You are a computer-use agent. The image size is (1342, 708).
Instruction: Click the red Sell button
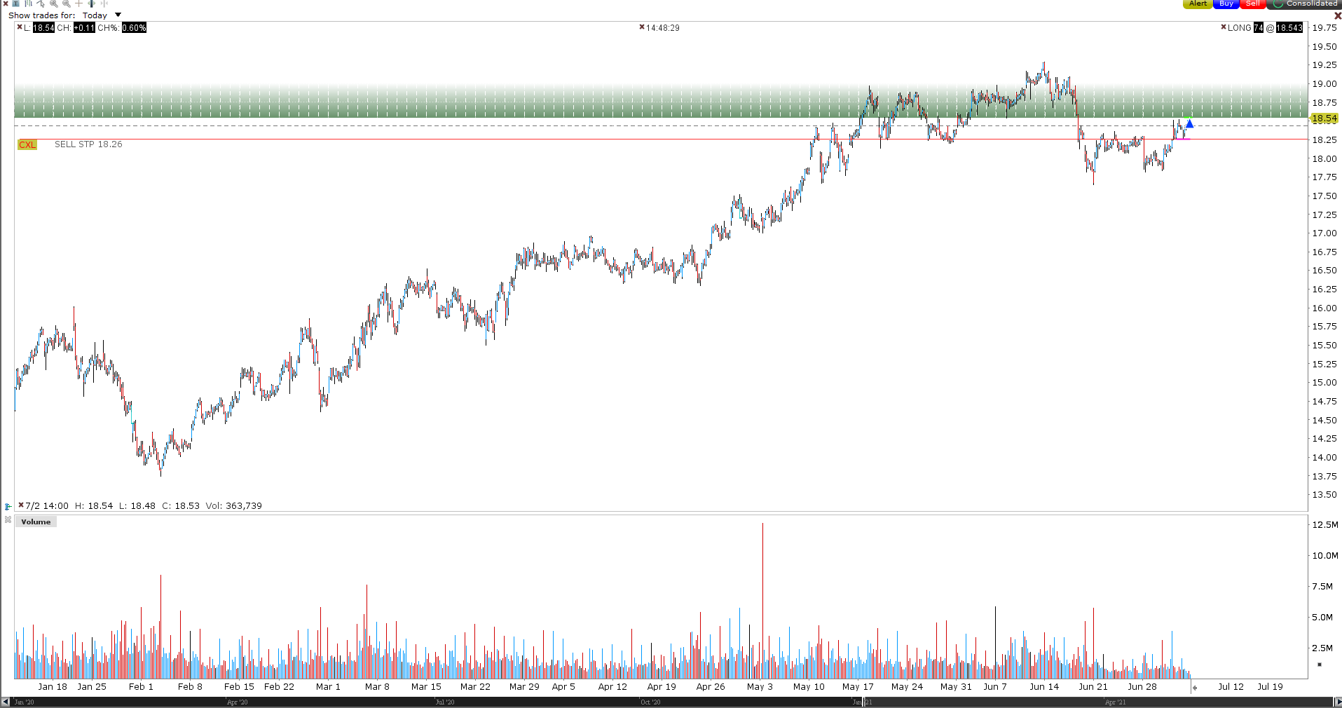click(1253, 4)
